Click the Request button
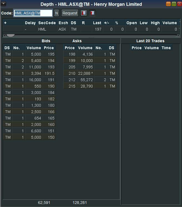This screenshot has height=207, width=182. coord(70,13)
